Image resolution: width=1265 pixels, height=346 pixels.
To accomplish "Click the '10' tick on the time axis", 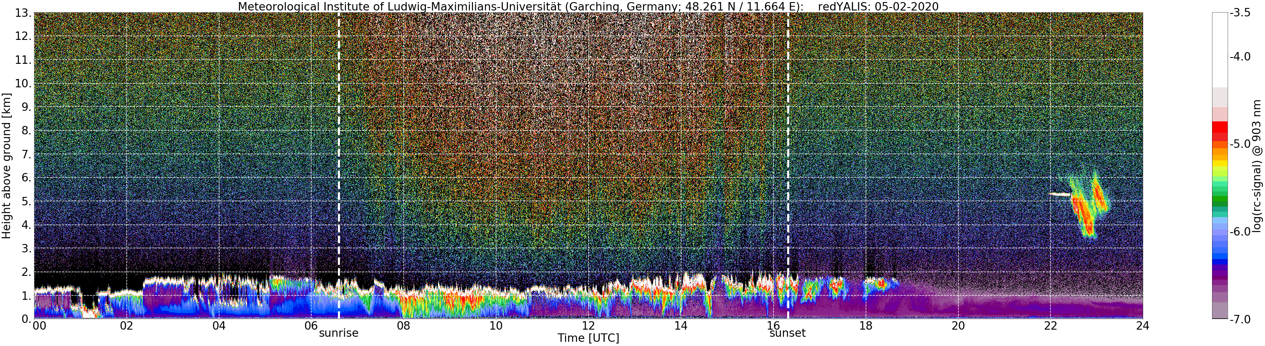I will tap(496, 326).
